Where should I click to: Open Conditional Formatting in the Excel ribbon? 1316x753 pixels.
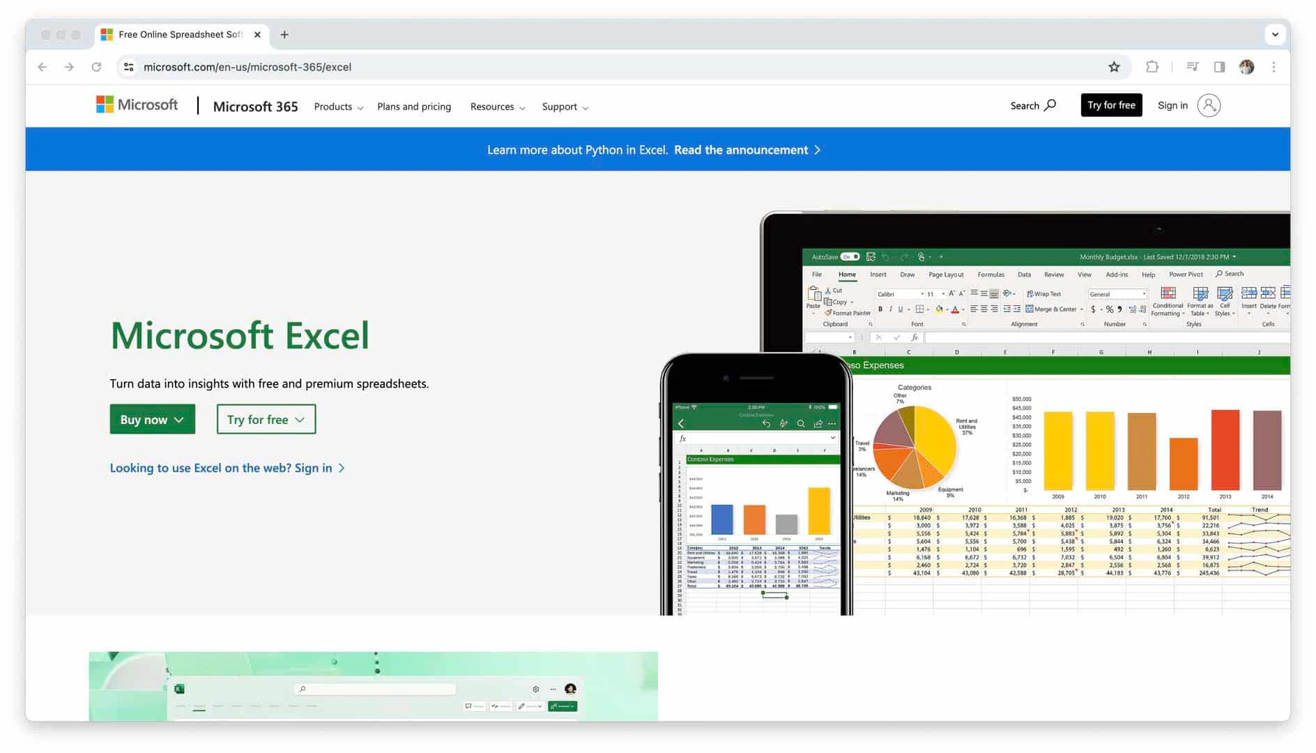1168,301
